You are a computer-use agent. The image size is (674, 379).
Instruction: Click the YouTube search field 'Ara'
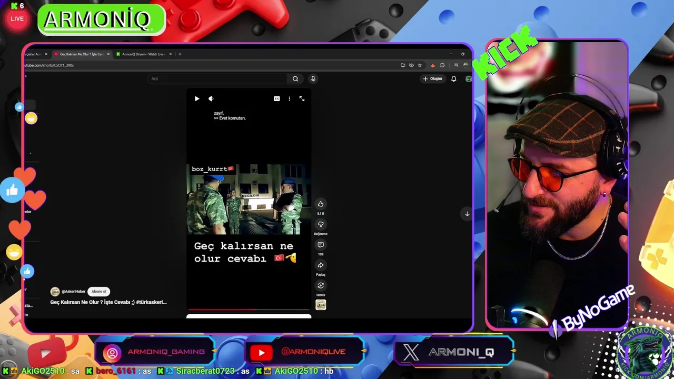point(217,79)
